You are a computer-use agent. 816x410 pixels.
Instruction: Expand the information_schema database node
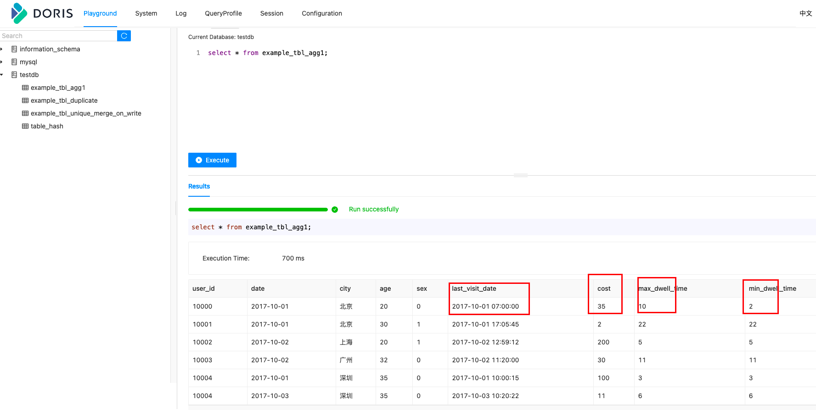click(2, 49)
